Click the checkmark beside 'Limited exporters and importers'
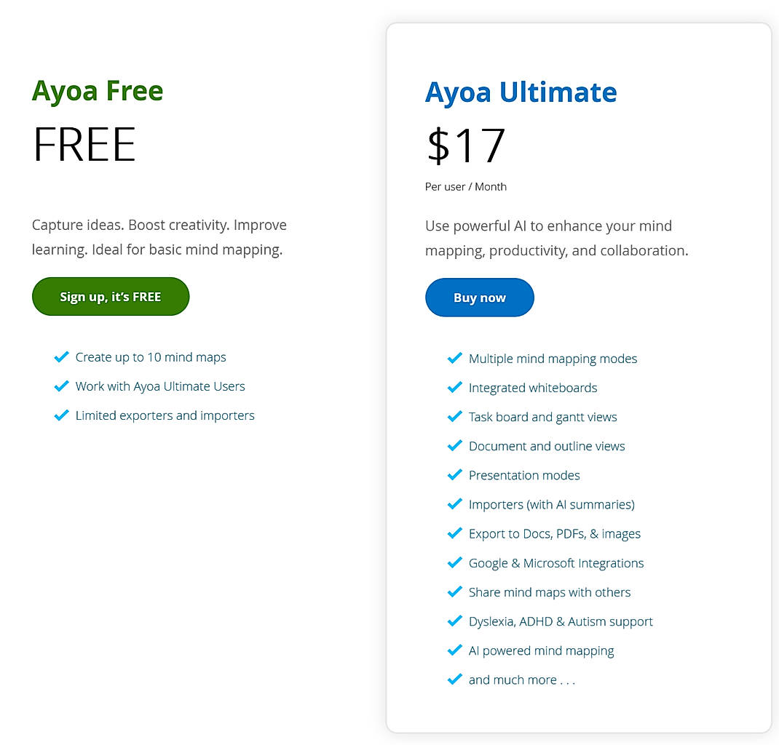Viewport: 779px width, 745px height. click(x=61, y=415)
